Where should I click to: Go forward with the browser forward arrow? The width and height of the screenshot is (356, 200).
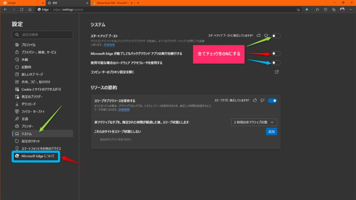[x=13, y=9]
